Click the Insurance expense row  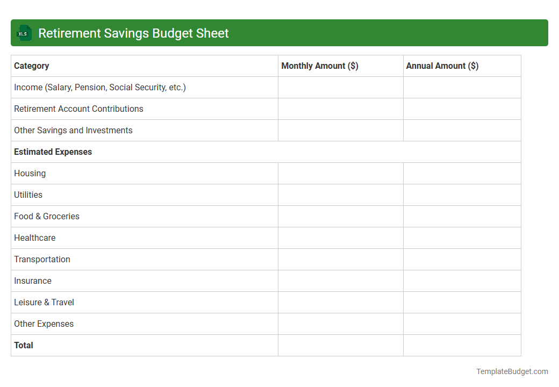pyautogui.click(x=33, y=281)
